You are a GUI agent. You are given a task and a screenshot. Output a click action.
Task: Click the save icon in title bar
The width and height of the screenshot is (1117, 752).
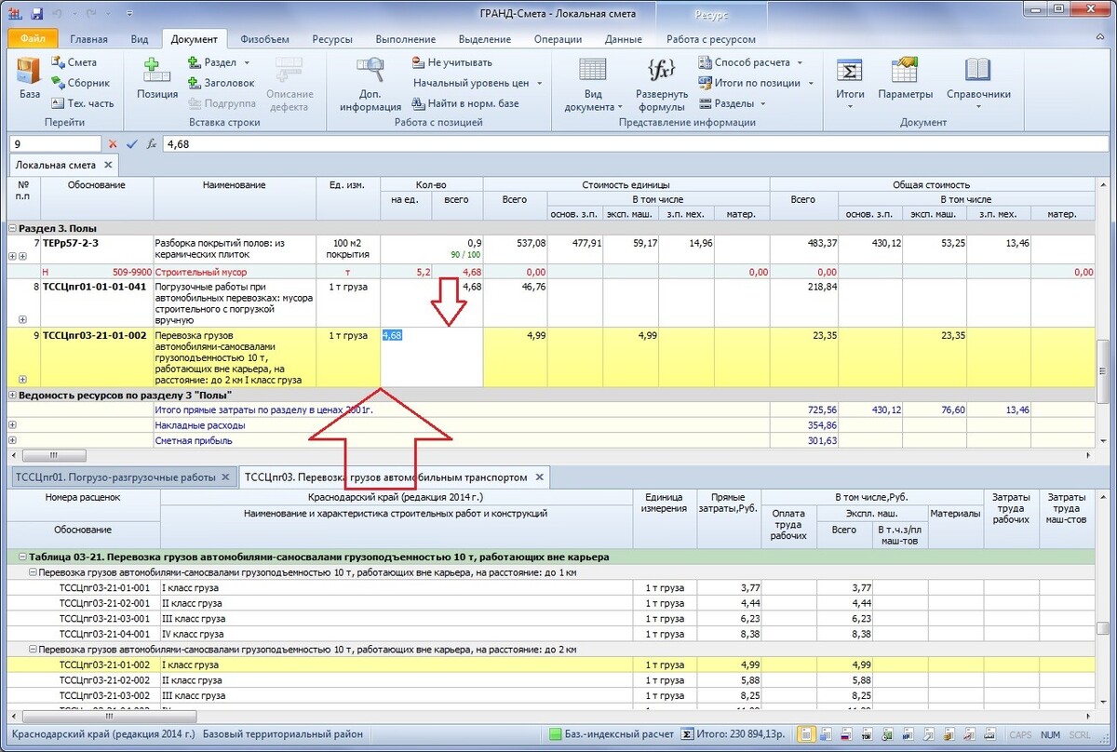pyautogui.click(x=36, y=14)
